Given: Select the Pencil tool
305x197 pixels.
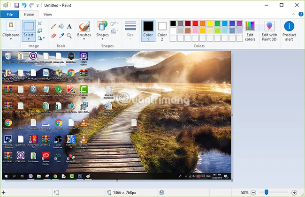Looking at the screenshot, I should pos(53,26).
